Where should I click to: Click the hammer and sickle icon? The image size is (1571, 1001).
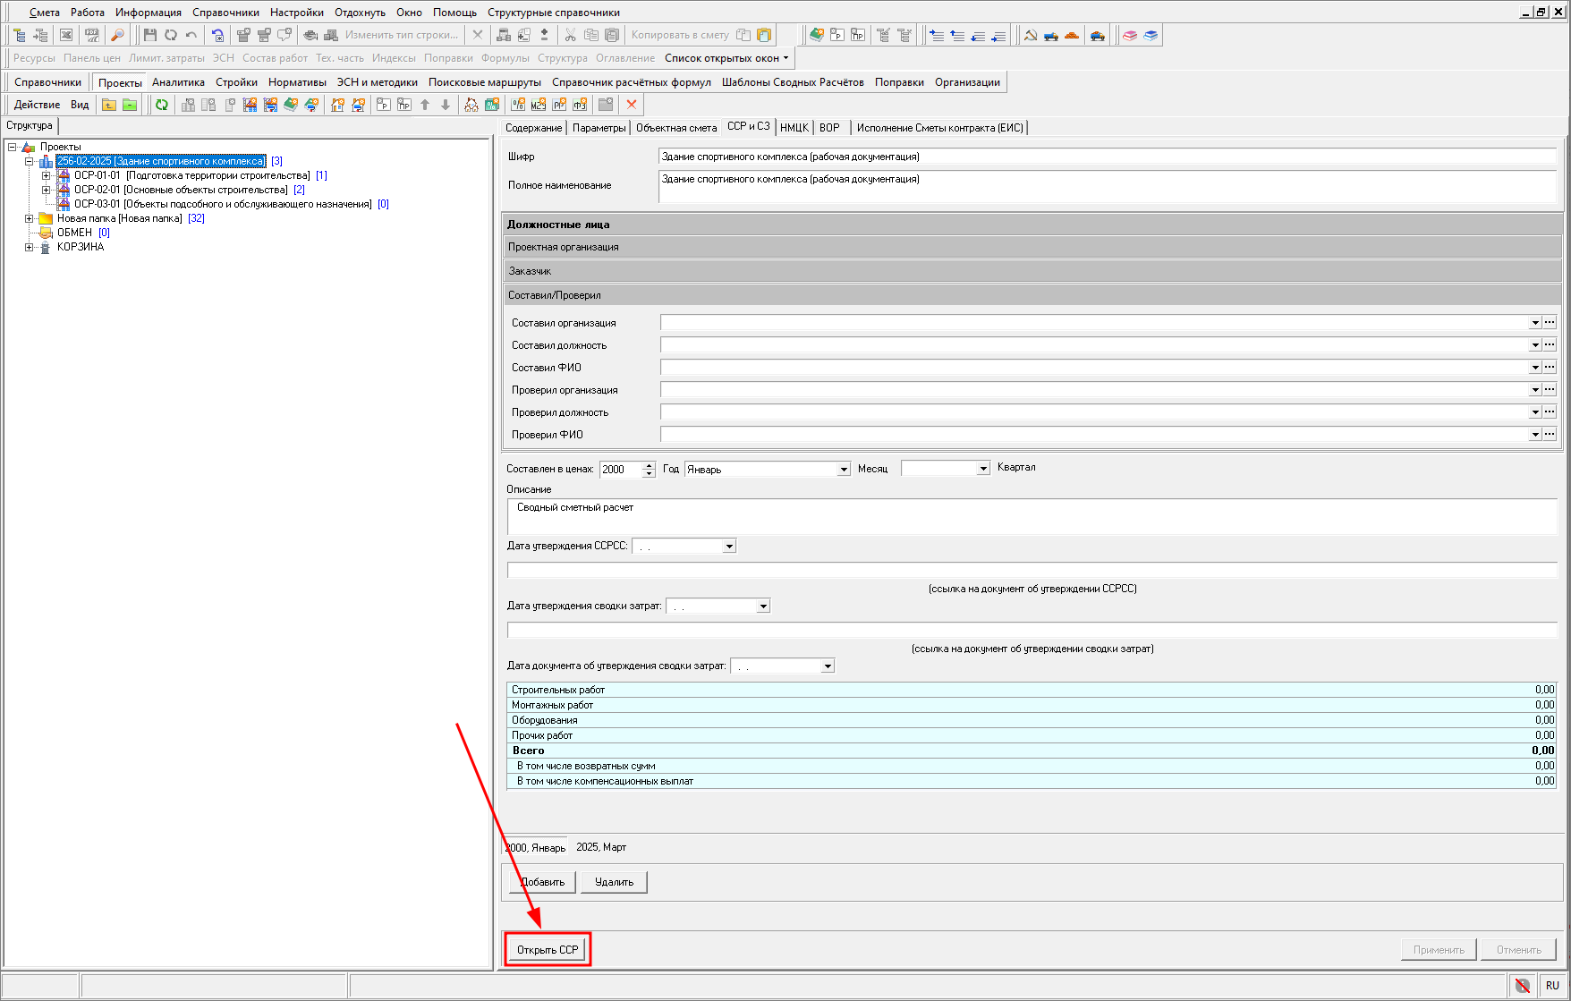click(1031, 35)
